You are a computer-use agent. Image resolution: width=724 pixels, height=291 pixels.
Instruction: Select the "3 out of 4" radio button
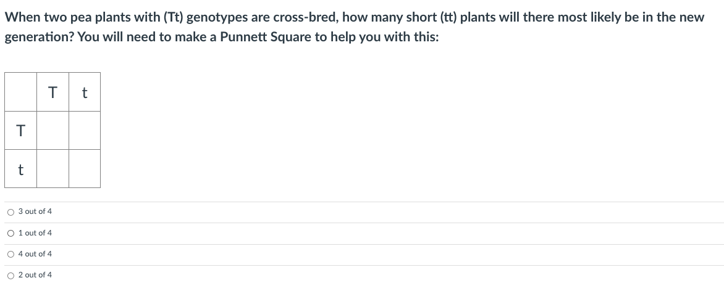pos(11,212)
